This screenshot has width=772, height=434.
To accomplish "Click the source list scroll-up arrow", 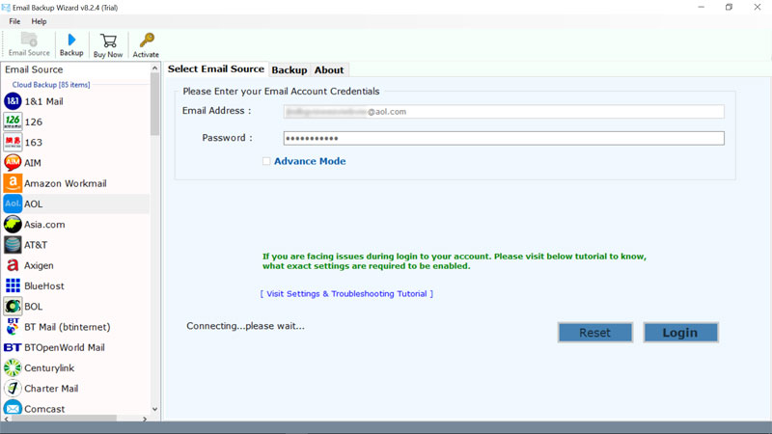I will [155, 68].
